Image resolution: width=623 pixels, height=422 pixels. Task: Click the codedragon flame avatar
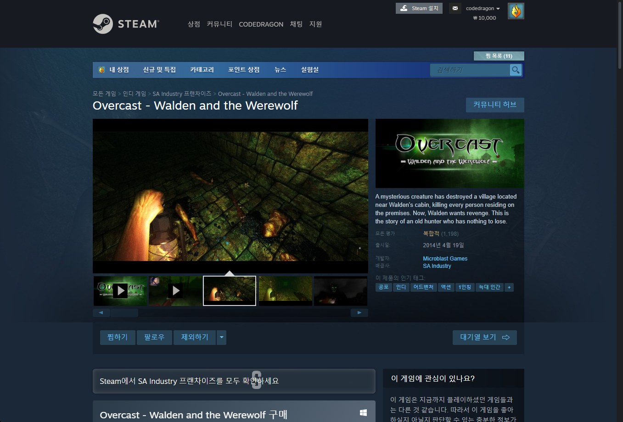click(516, 11)
